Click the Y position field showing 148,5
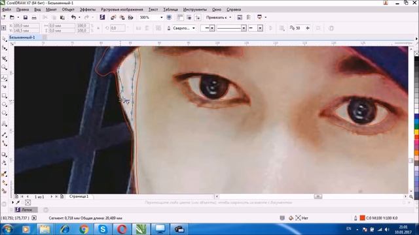 pos(26,31)
